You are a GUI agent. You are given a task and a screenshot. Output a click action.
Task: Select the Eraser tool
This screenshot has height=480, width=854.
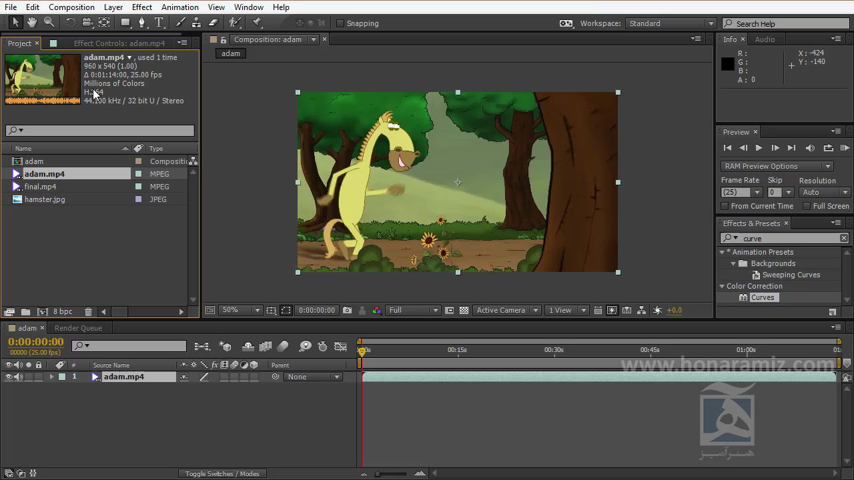pyautogui.click(x=213, y=23)
